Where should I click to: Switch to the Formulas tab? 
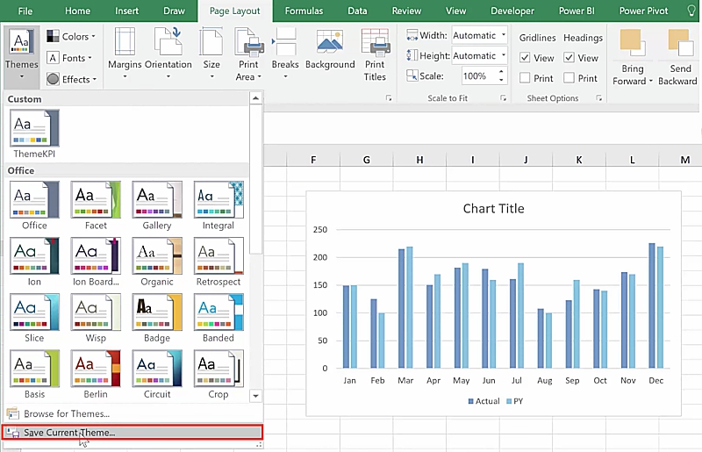pos(304,11)
